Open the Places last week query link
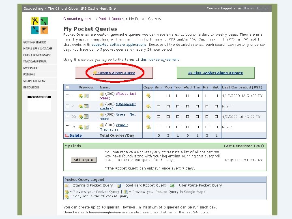 (x=118, y=96)
